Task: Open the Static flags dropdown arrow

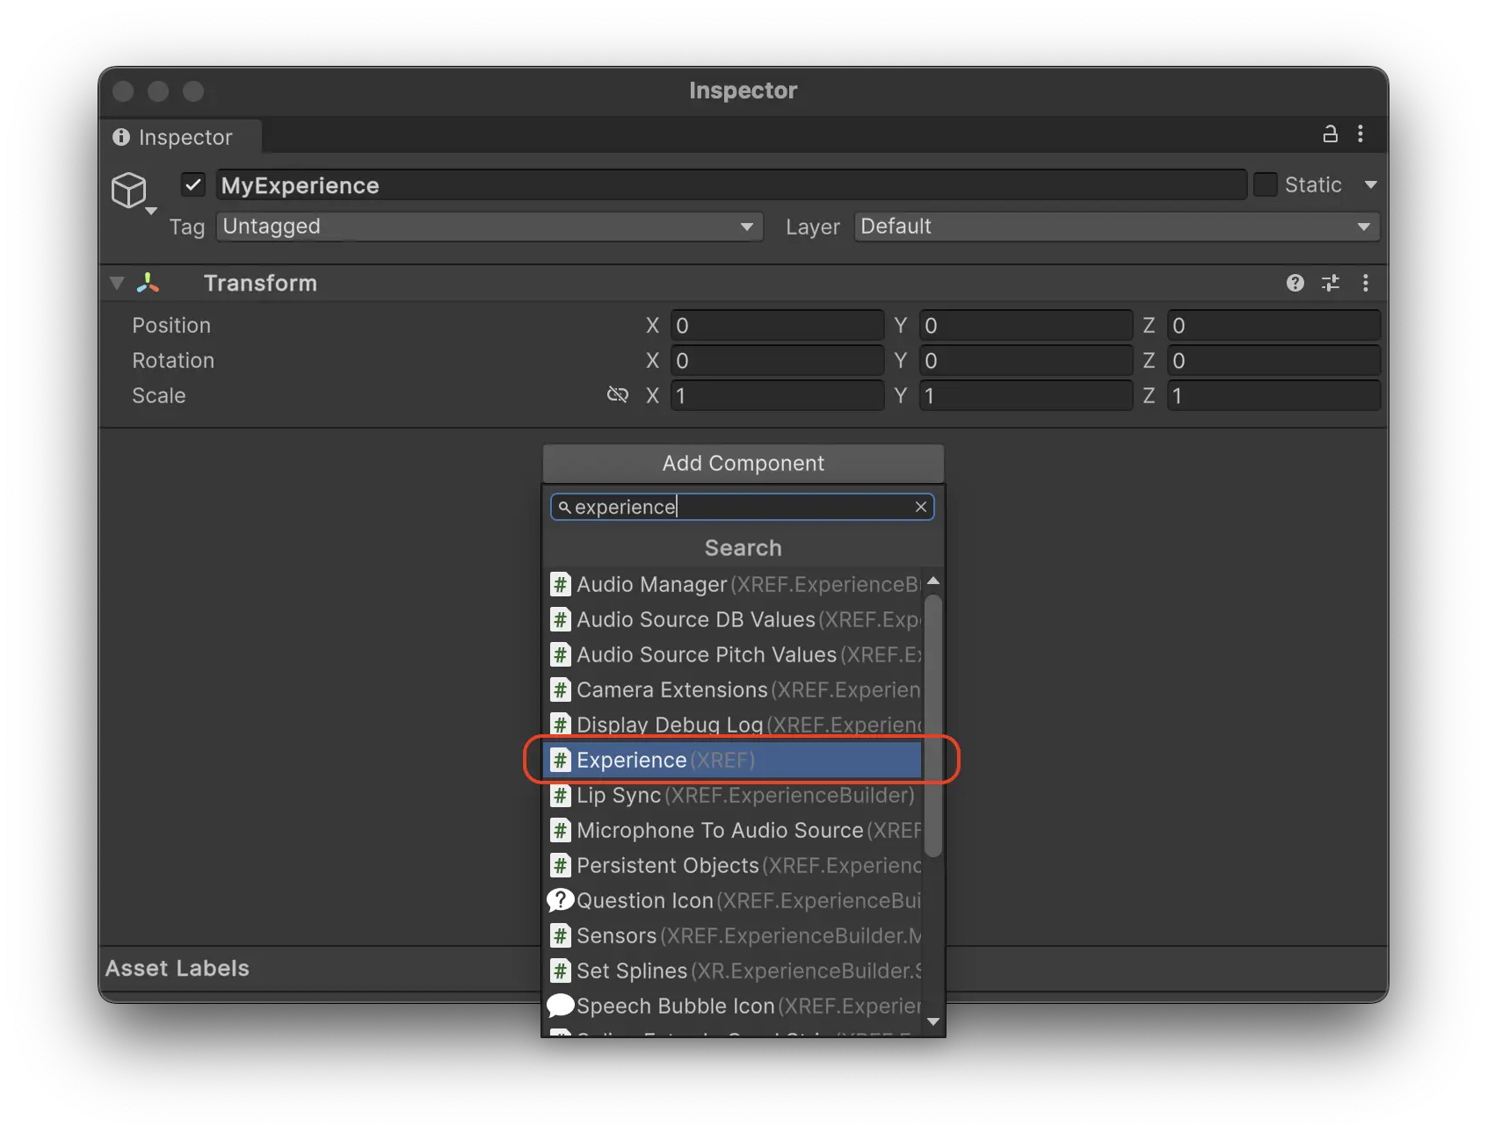Action: coord(1370,184)
